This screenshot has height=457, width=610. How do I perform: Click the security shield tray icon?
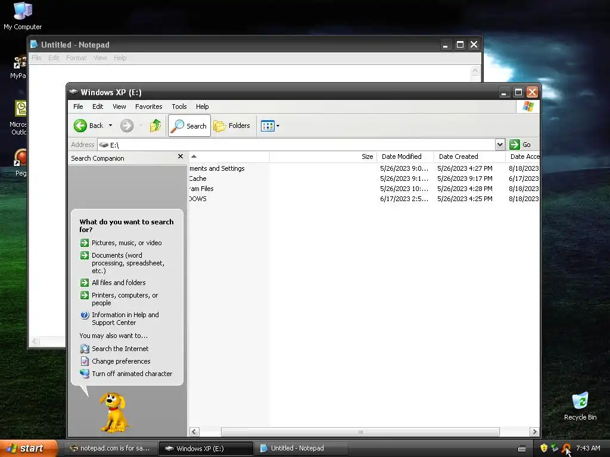tap(544, 448)
